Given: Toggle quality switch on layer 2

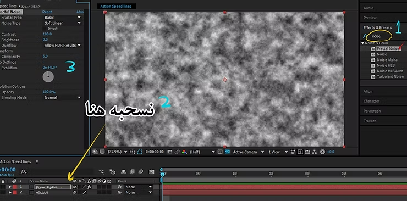Looking at the screenshot, I should click(85, 192).
